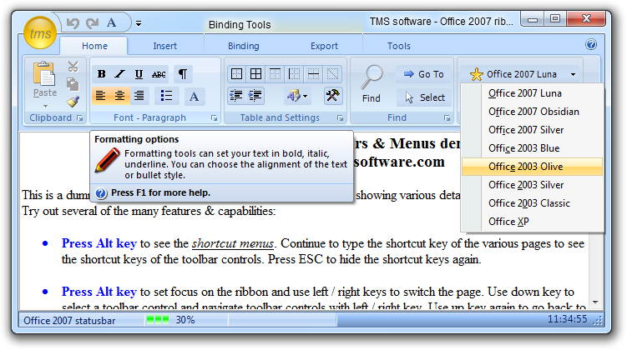Open the Binding ribbon tab

[x=244, y=46]
